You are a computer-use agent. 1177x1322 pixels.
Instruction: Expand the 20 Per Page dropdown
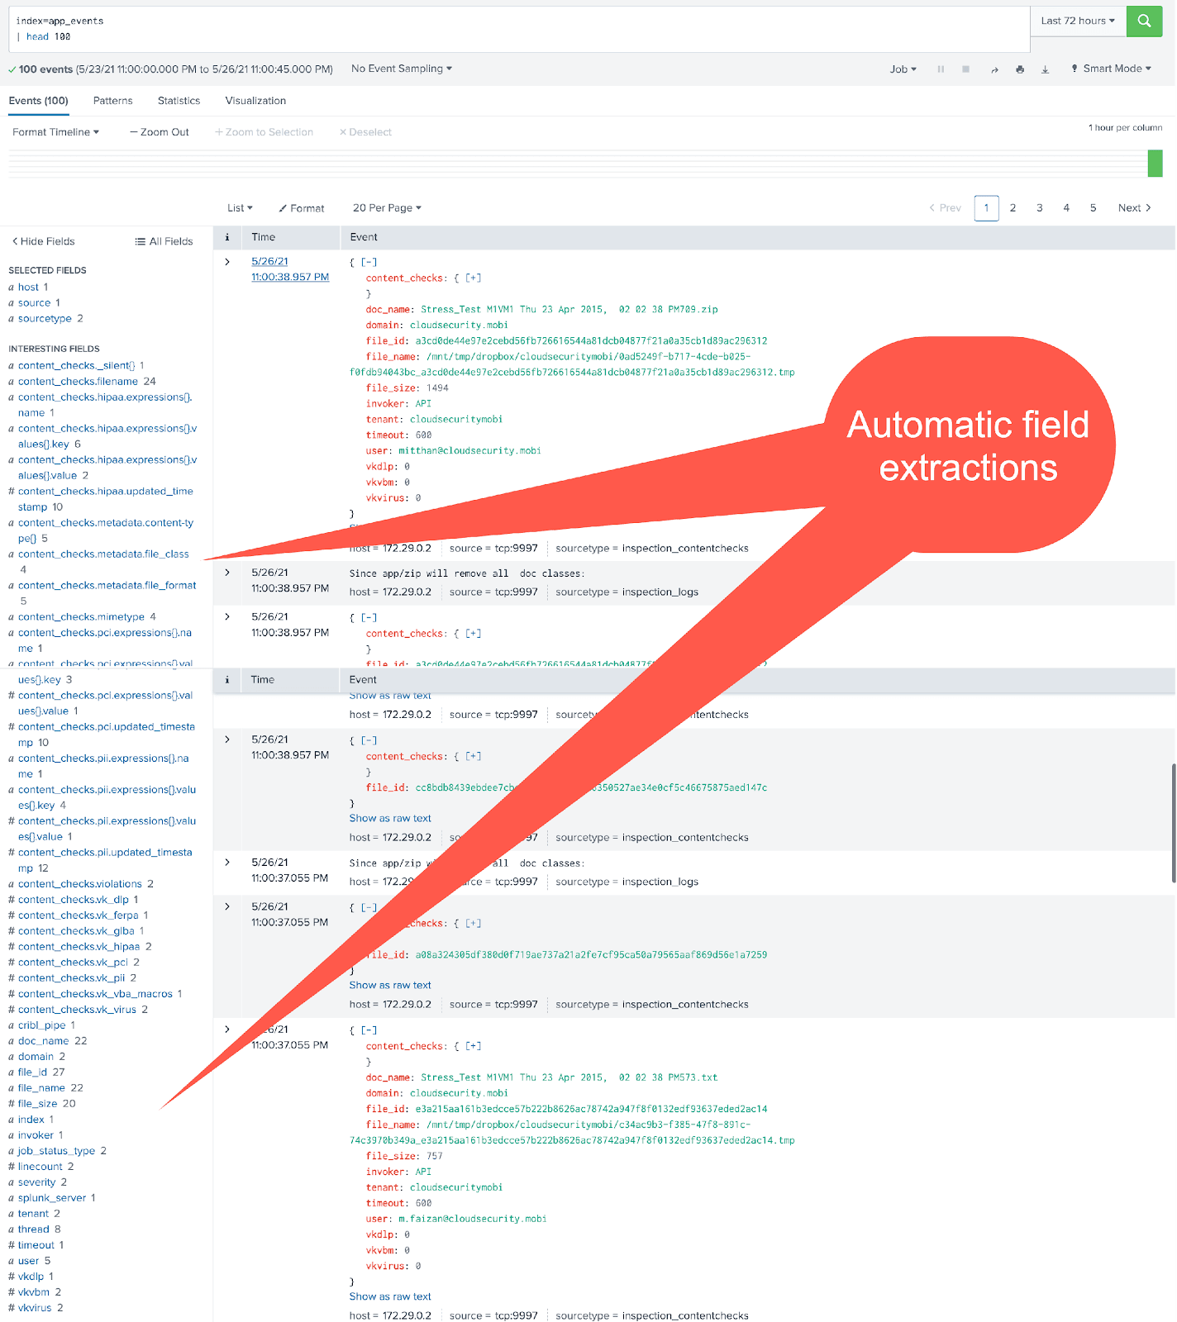point(387,208)
